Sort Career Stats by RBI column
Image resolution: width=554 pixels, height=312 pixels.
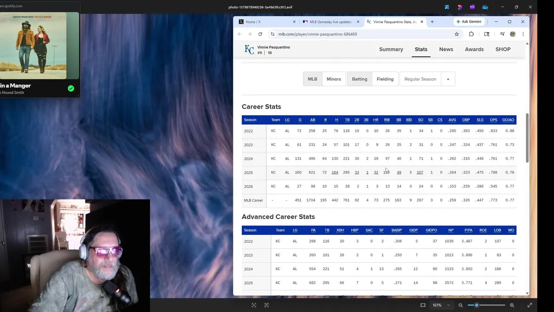[387, 120]
